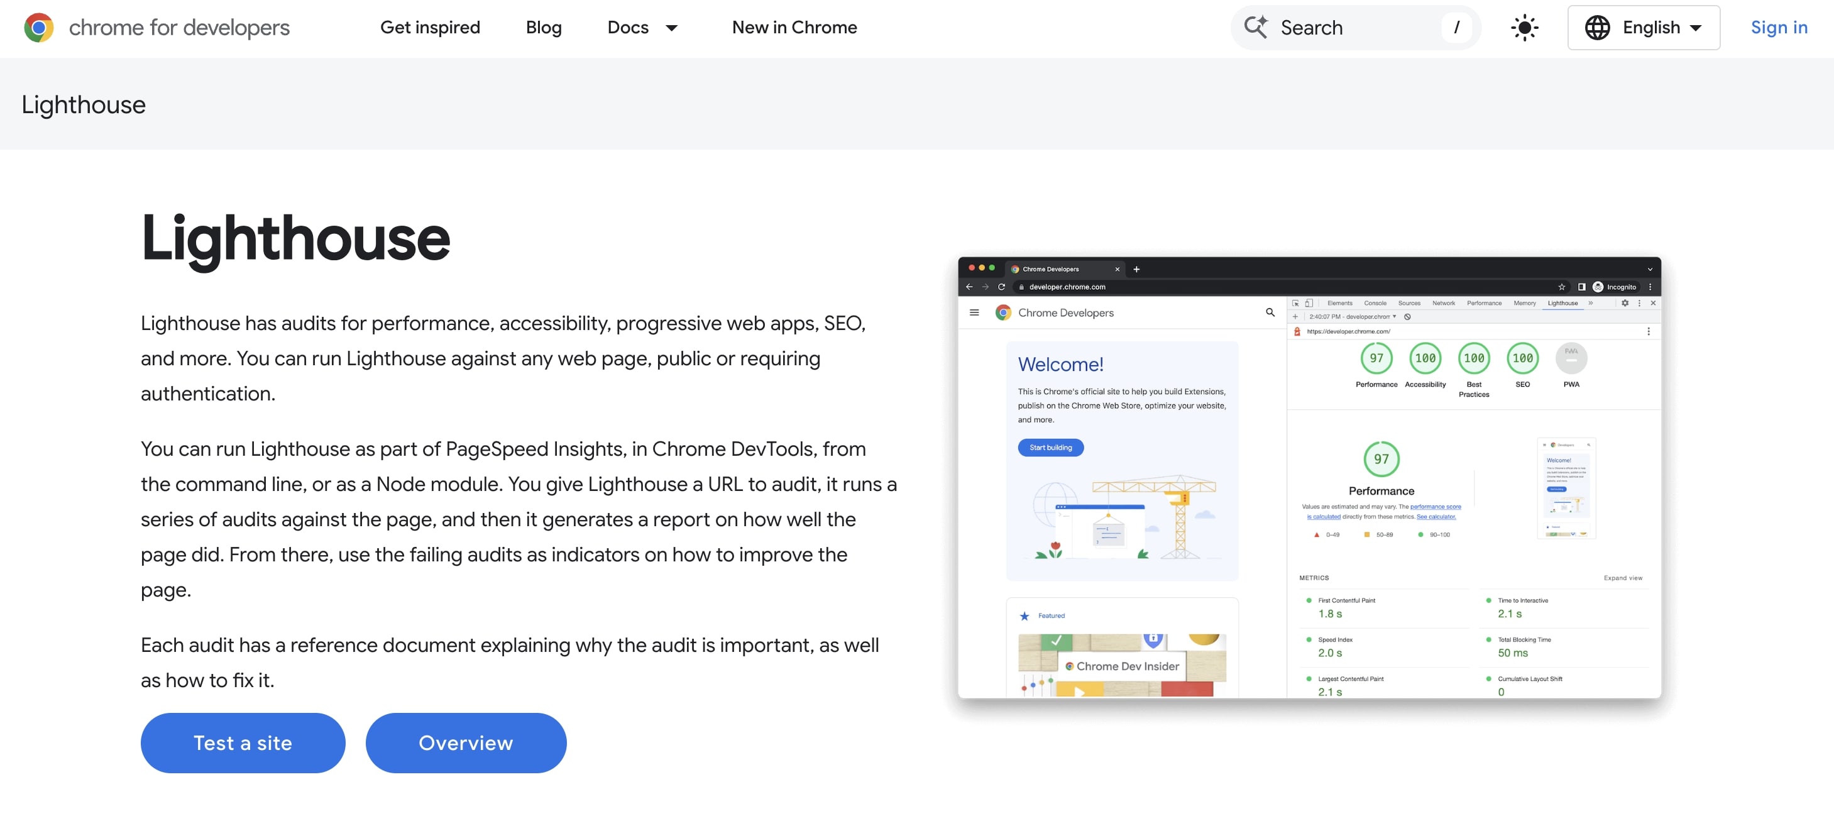Open the English language dropdown

1643,28
